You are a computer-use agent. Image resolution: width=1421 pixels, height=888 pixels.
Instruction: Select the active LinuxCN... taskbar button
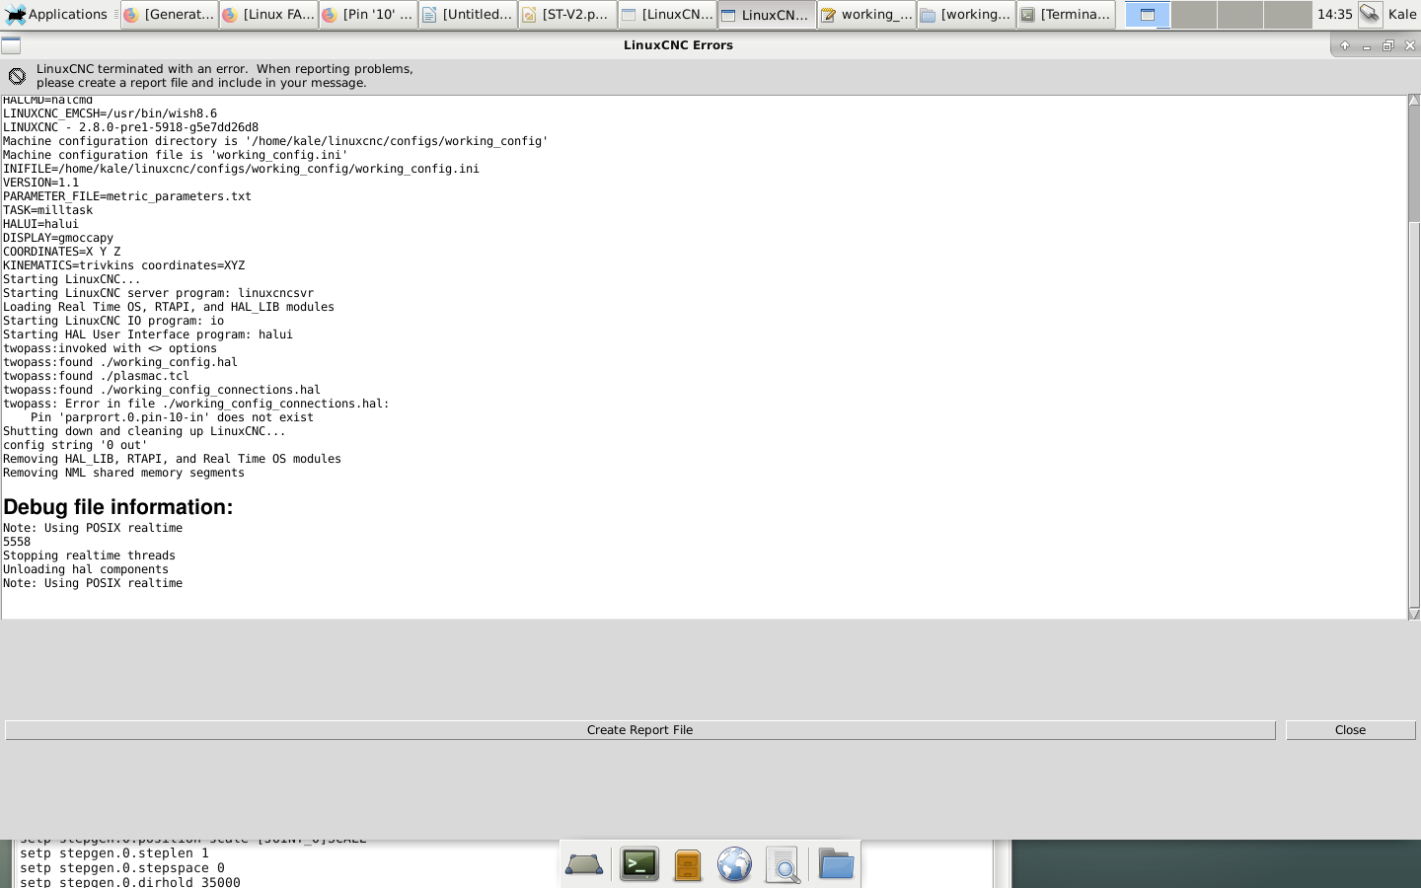pyautogui.click(x=768, y=14)
